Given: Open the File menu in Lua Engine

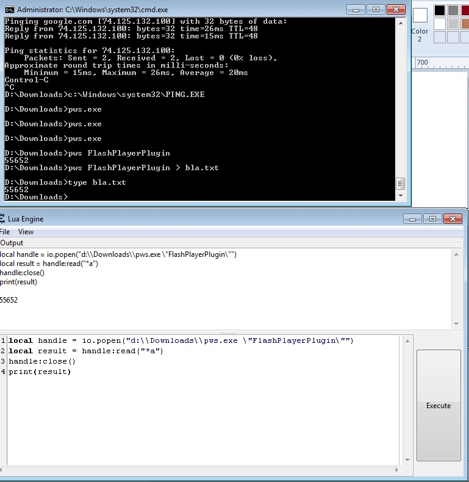Looking at the screenshot, I should pyautogui.click(x=5, y=232).
